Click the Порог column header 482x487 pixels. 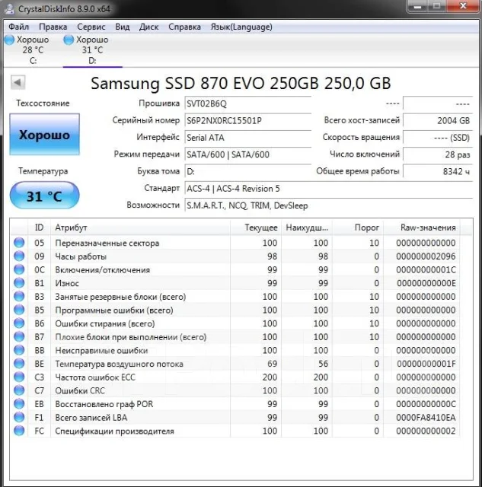click(x=358, y=228)
